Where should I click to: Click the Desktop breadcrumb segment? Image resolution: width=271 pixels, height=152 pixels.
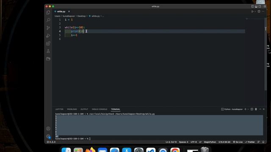81,16
